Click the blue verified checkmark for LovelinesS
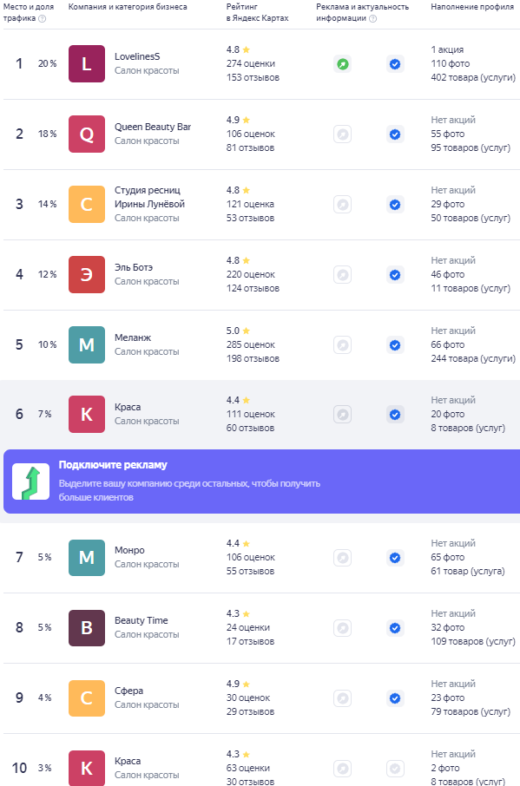The width and height of the screenshot is (520, 786). (395, 64)
